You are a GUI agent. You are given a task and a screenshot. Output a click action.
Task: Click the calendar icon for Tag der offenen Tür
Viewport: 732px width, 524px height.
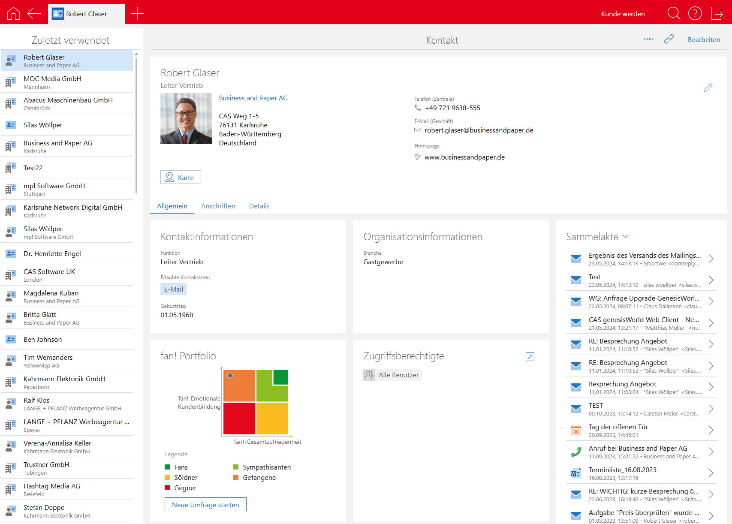576,430
